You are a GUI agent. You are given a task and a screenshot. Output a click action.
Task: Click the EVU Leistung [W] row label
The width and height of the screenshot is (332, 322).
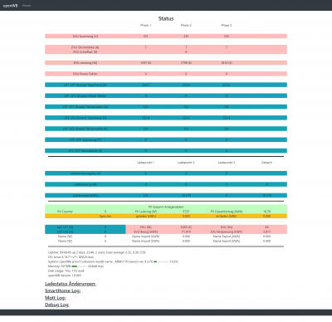85,63
